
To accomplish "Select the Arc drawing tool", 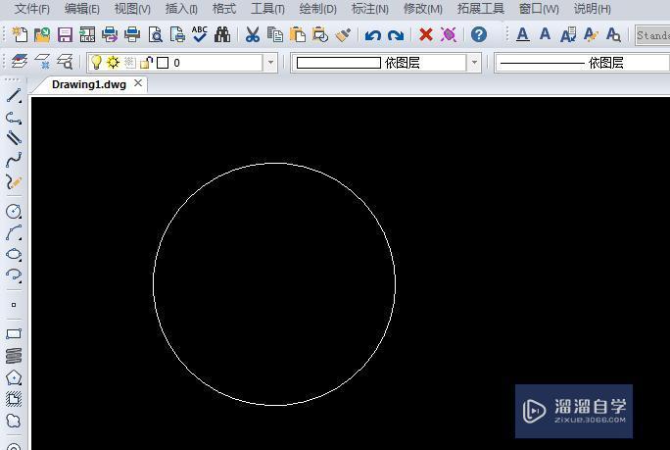I will coord(14,232).
